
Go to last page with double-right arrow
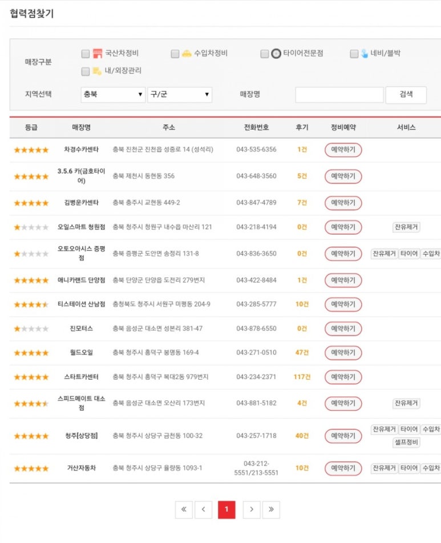(271, 509)
